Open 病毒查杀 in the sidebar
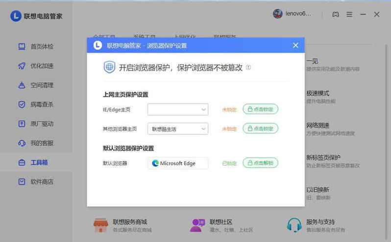Screen dimensions: 391x242 36,105
